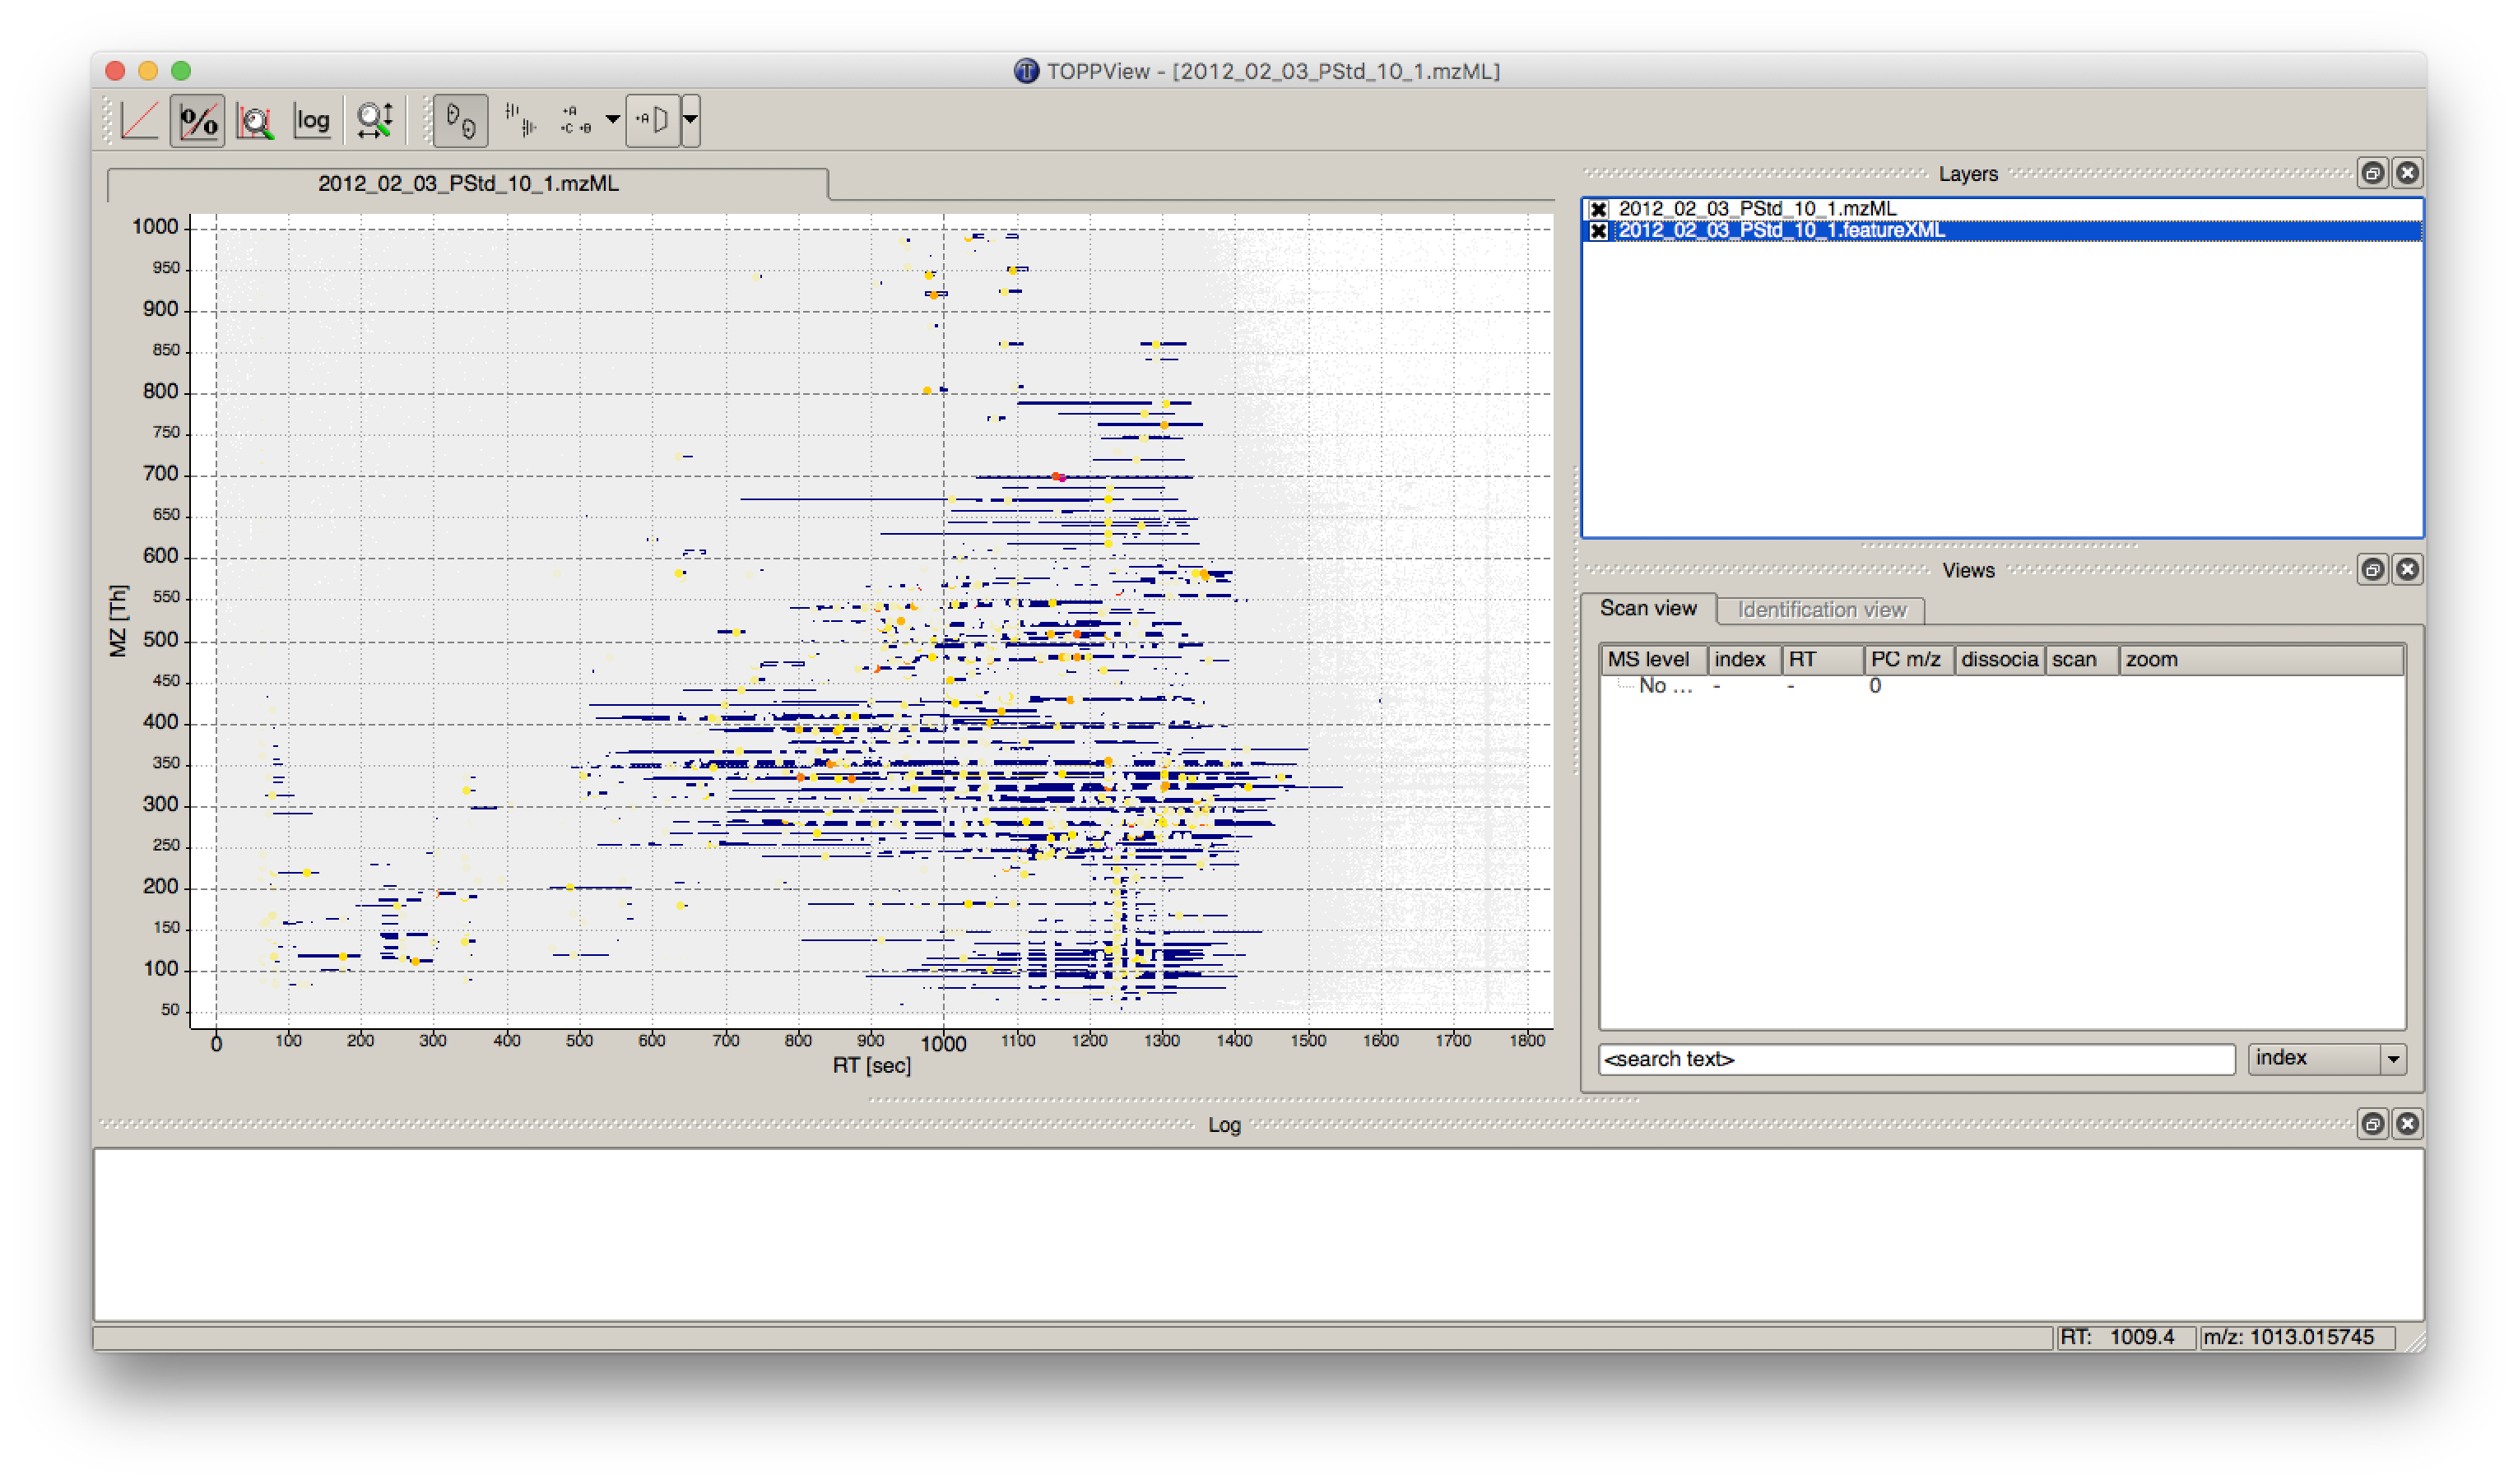Screen dimensions: 2518x1484
Task: Enable snap to maximum intensity mode
Action: 255,121
